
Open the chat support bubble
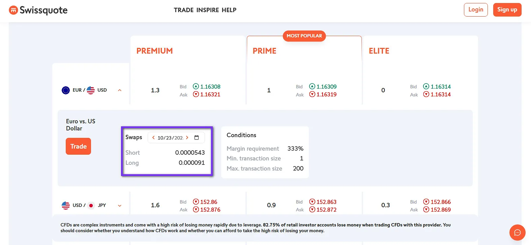(517, 233)
